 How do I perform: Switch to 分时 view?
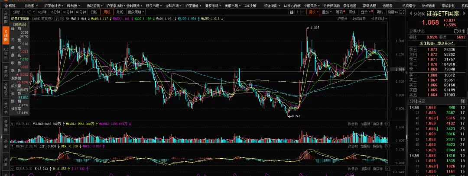(16, 12)
